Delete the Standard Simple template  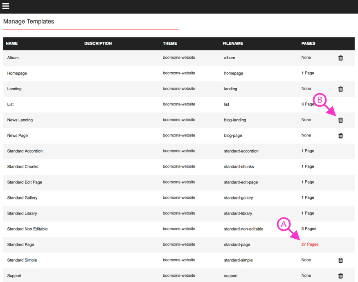tap(340, 260)
